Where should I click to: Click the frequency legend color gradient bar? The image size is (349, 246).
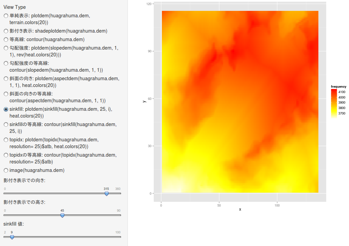coord(334,103)
